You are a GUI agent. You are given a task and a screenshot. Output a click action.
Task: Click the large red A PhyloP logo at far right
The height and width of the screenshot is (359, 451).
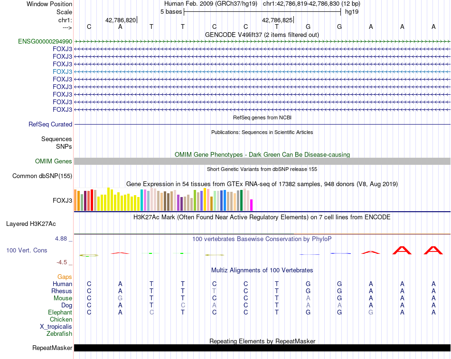click(433, 250)
